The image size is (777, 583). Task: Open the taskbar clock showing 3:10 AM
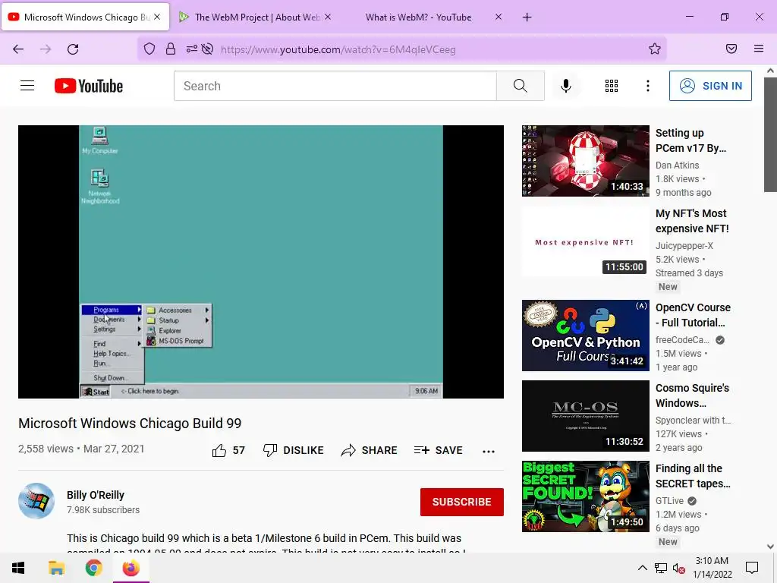coord(712,568)
